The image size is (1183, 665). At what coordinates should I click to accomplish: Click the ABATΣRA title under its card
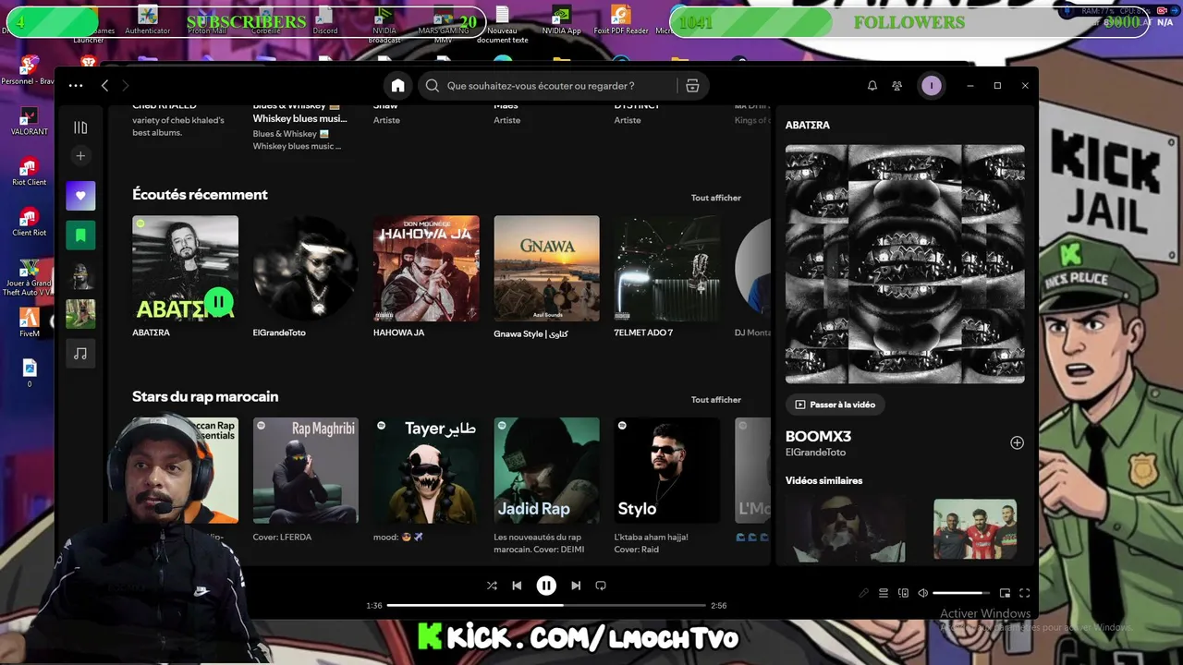(x=151, y=332)
